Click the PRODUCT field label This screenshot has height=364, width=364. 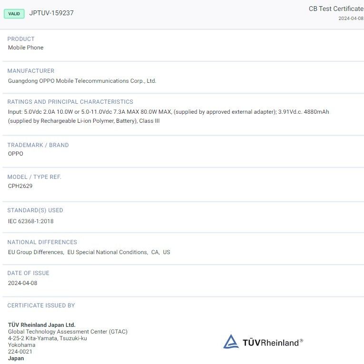tap(21, 39)
